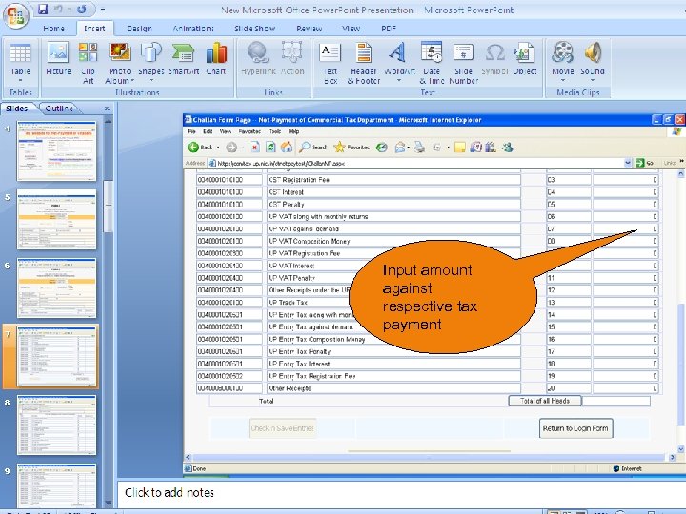Select the orange 'Input amount' callout shape

pos(443,296)
